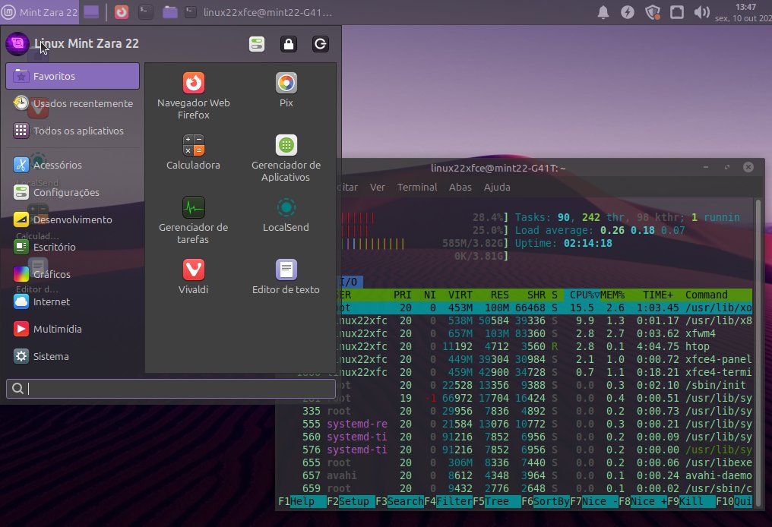Launch Navegador Web Firefox from favorites

coord(193,96)
